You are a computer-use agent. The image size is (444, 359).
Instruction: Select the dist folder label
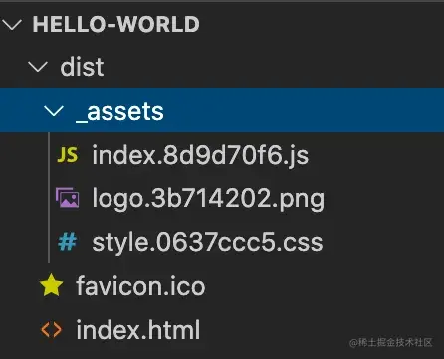point(82,67)
